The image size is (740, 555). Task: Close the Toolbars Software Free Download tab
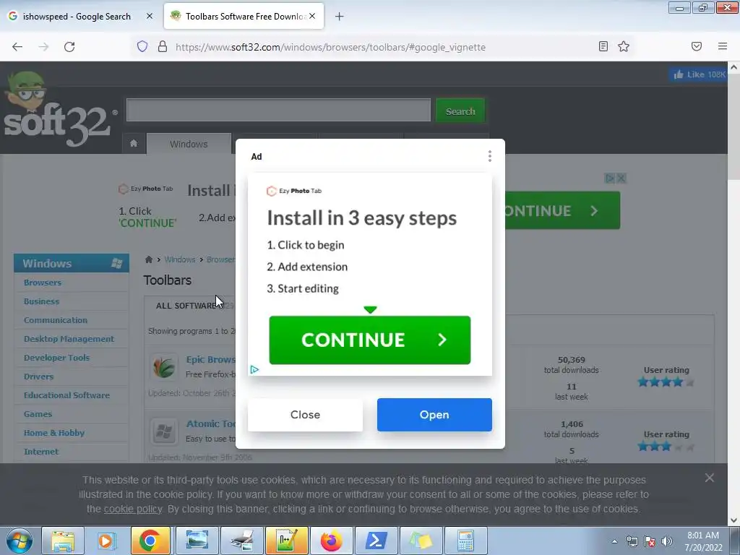(x=312, y=16)
